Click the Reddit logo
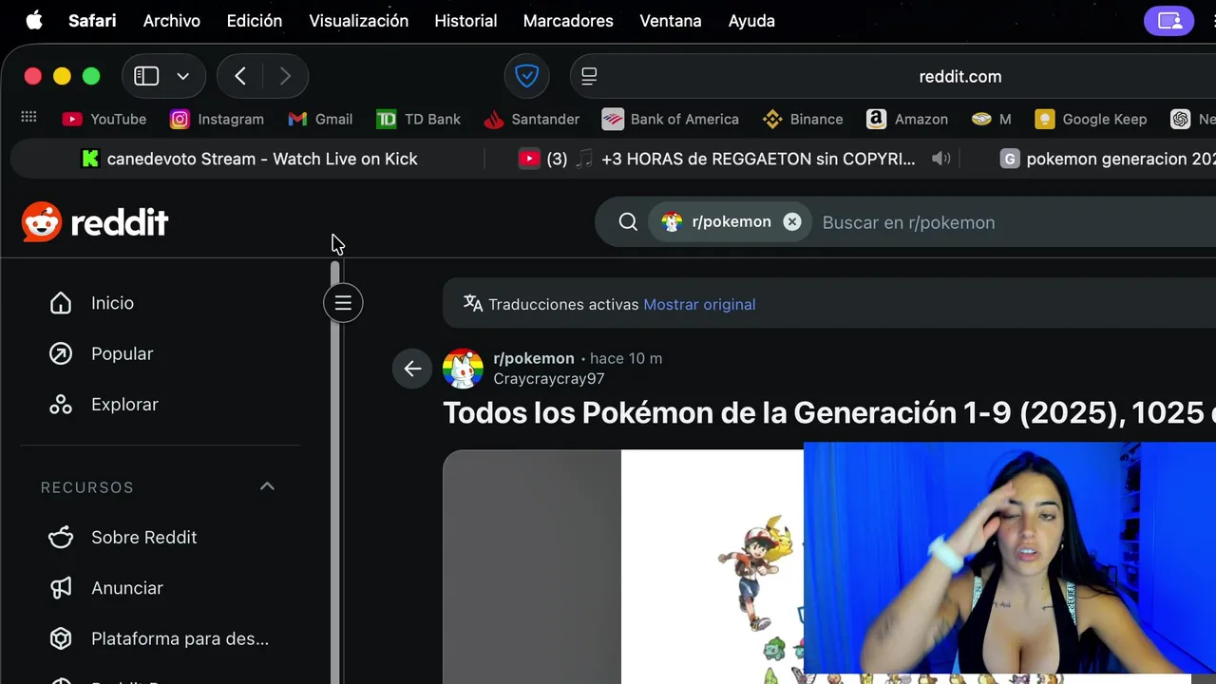 [95, 222]
